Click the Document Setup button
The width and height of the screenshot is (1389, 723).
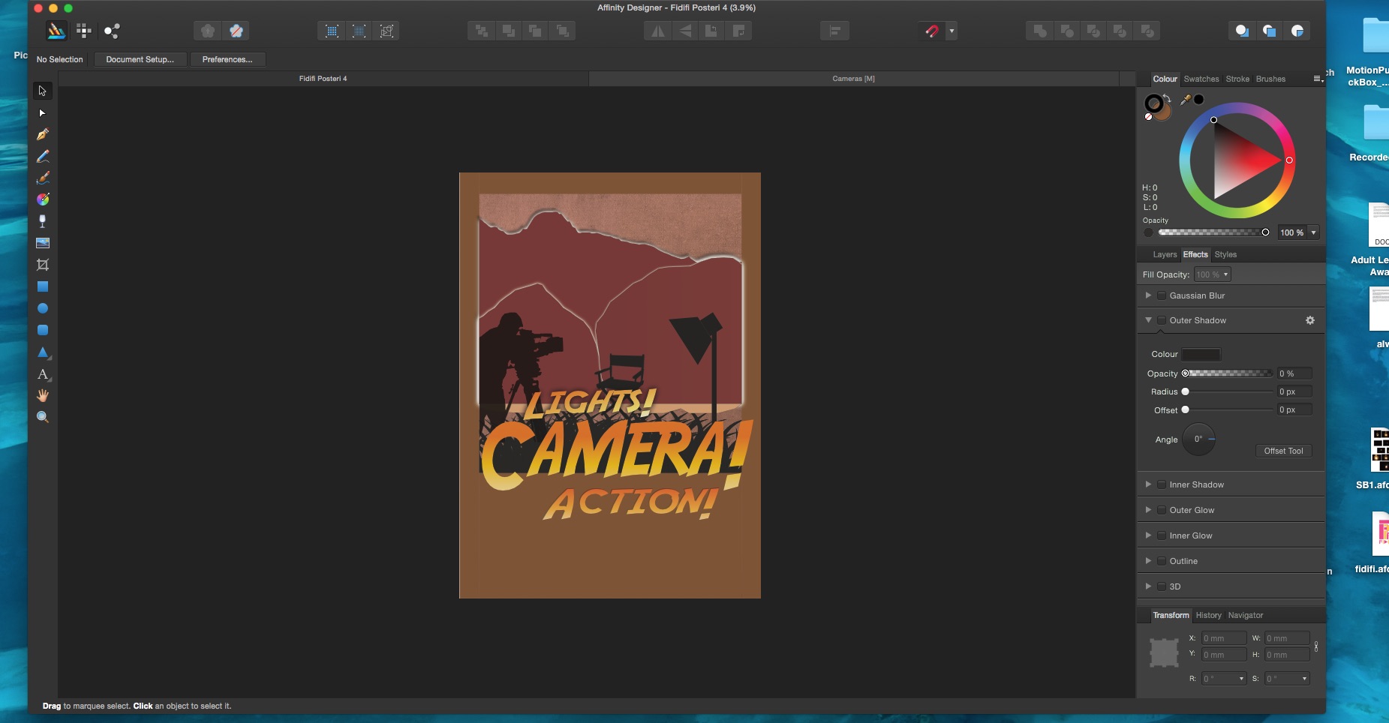click(140, 59)
